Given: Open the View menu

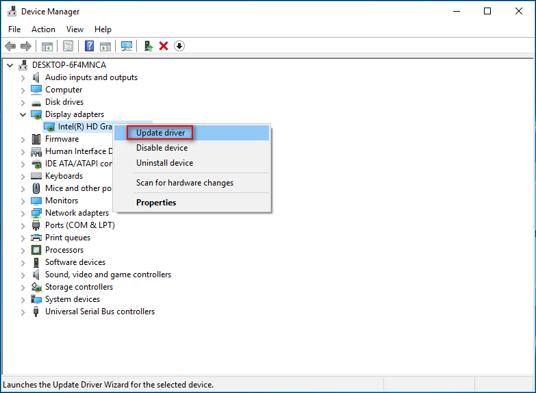Looking at the screenshot, I should 75,29.
